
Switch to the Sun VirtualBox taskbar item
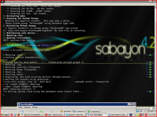(97, 115)
